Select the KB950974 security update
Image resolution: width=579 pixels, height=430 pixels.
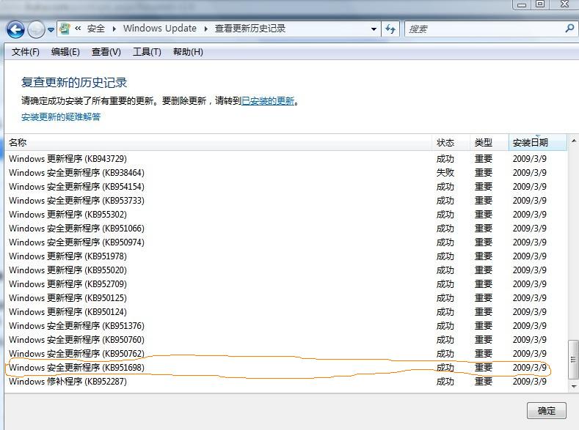[285, 242]
